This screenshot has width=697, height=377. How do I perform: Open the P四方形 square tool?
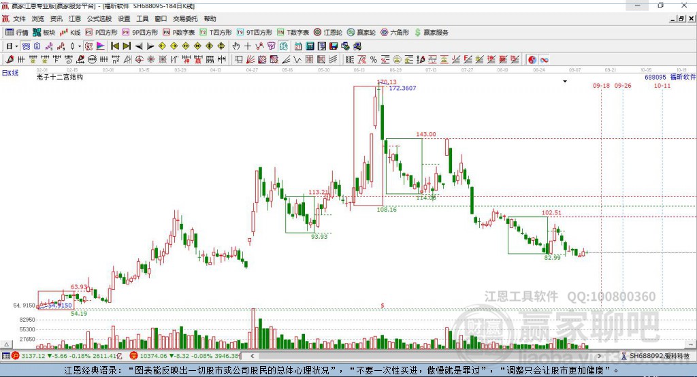(x=101, y=33)
